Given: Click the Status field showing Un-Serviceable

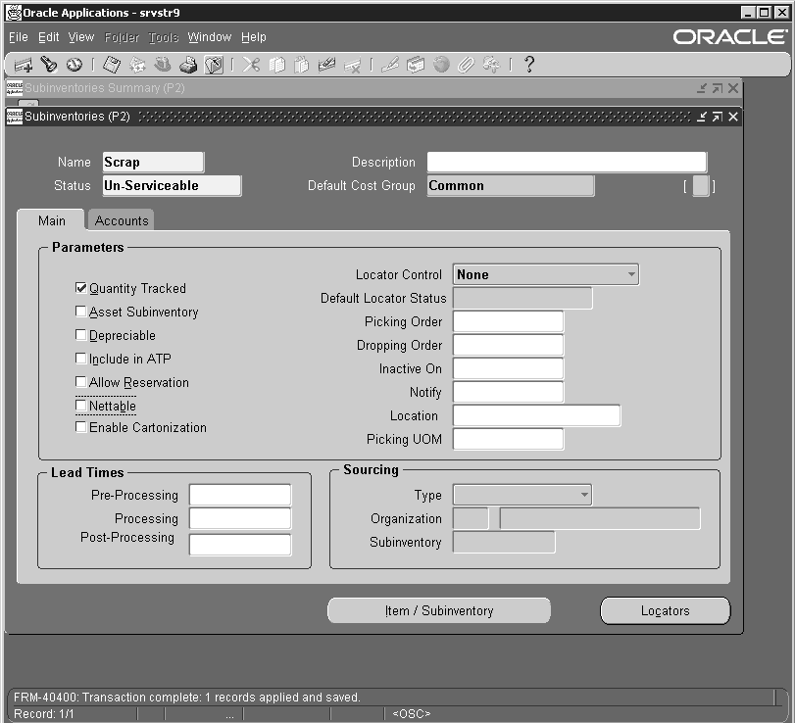Looking at the screenshot, I should tap(172, 185).
